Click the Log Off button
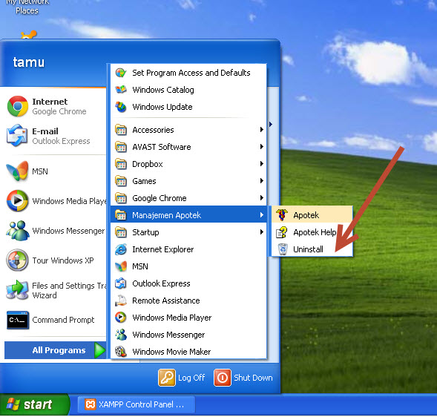This screenshot has width=437, height=417. (x=182, y=378)
